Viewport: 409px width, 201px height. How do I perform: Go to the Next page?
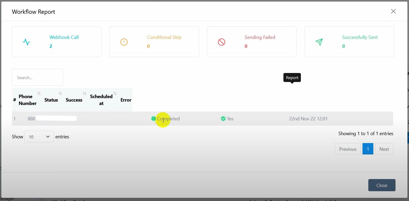click(384, 149)
